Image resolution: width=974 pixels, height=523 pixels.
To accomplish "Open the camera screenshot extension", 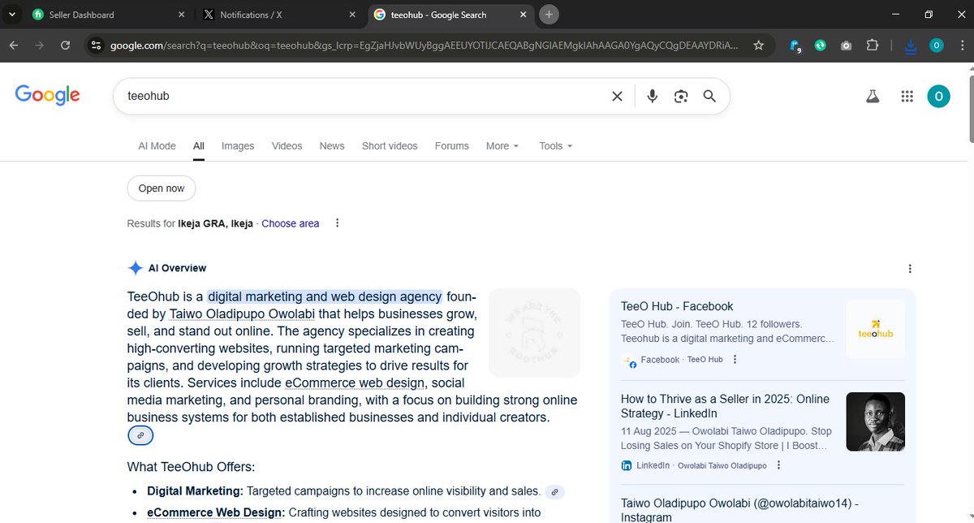I will [846, 45].
